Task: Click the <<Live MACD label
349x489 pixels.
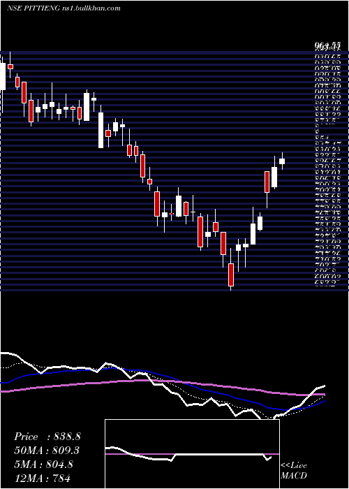Action: 294,470
